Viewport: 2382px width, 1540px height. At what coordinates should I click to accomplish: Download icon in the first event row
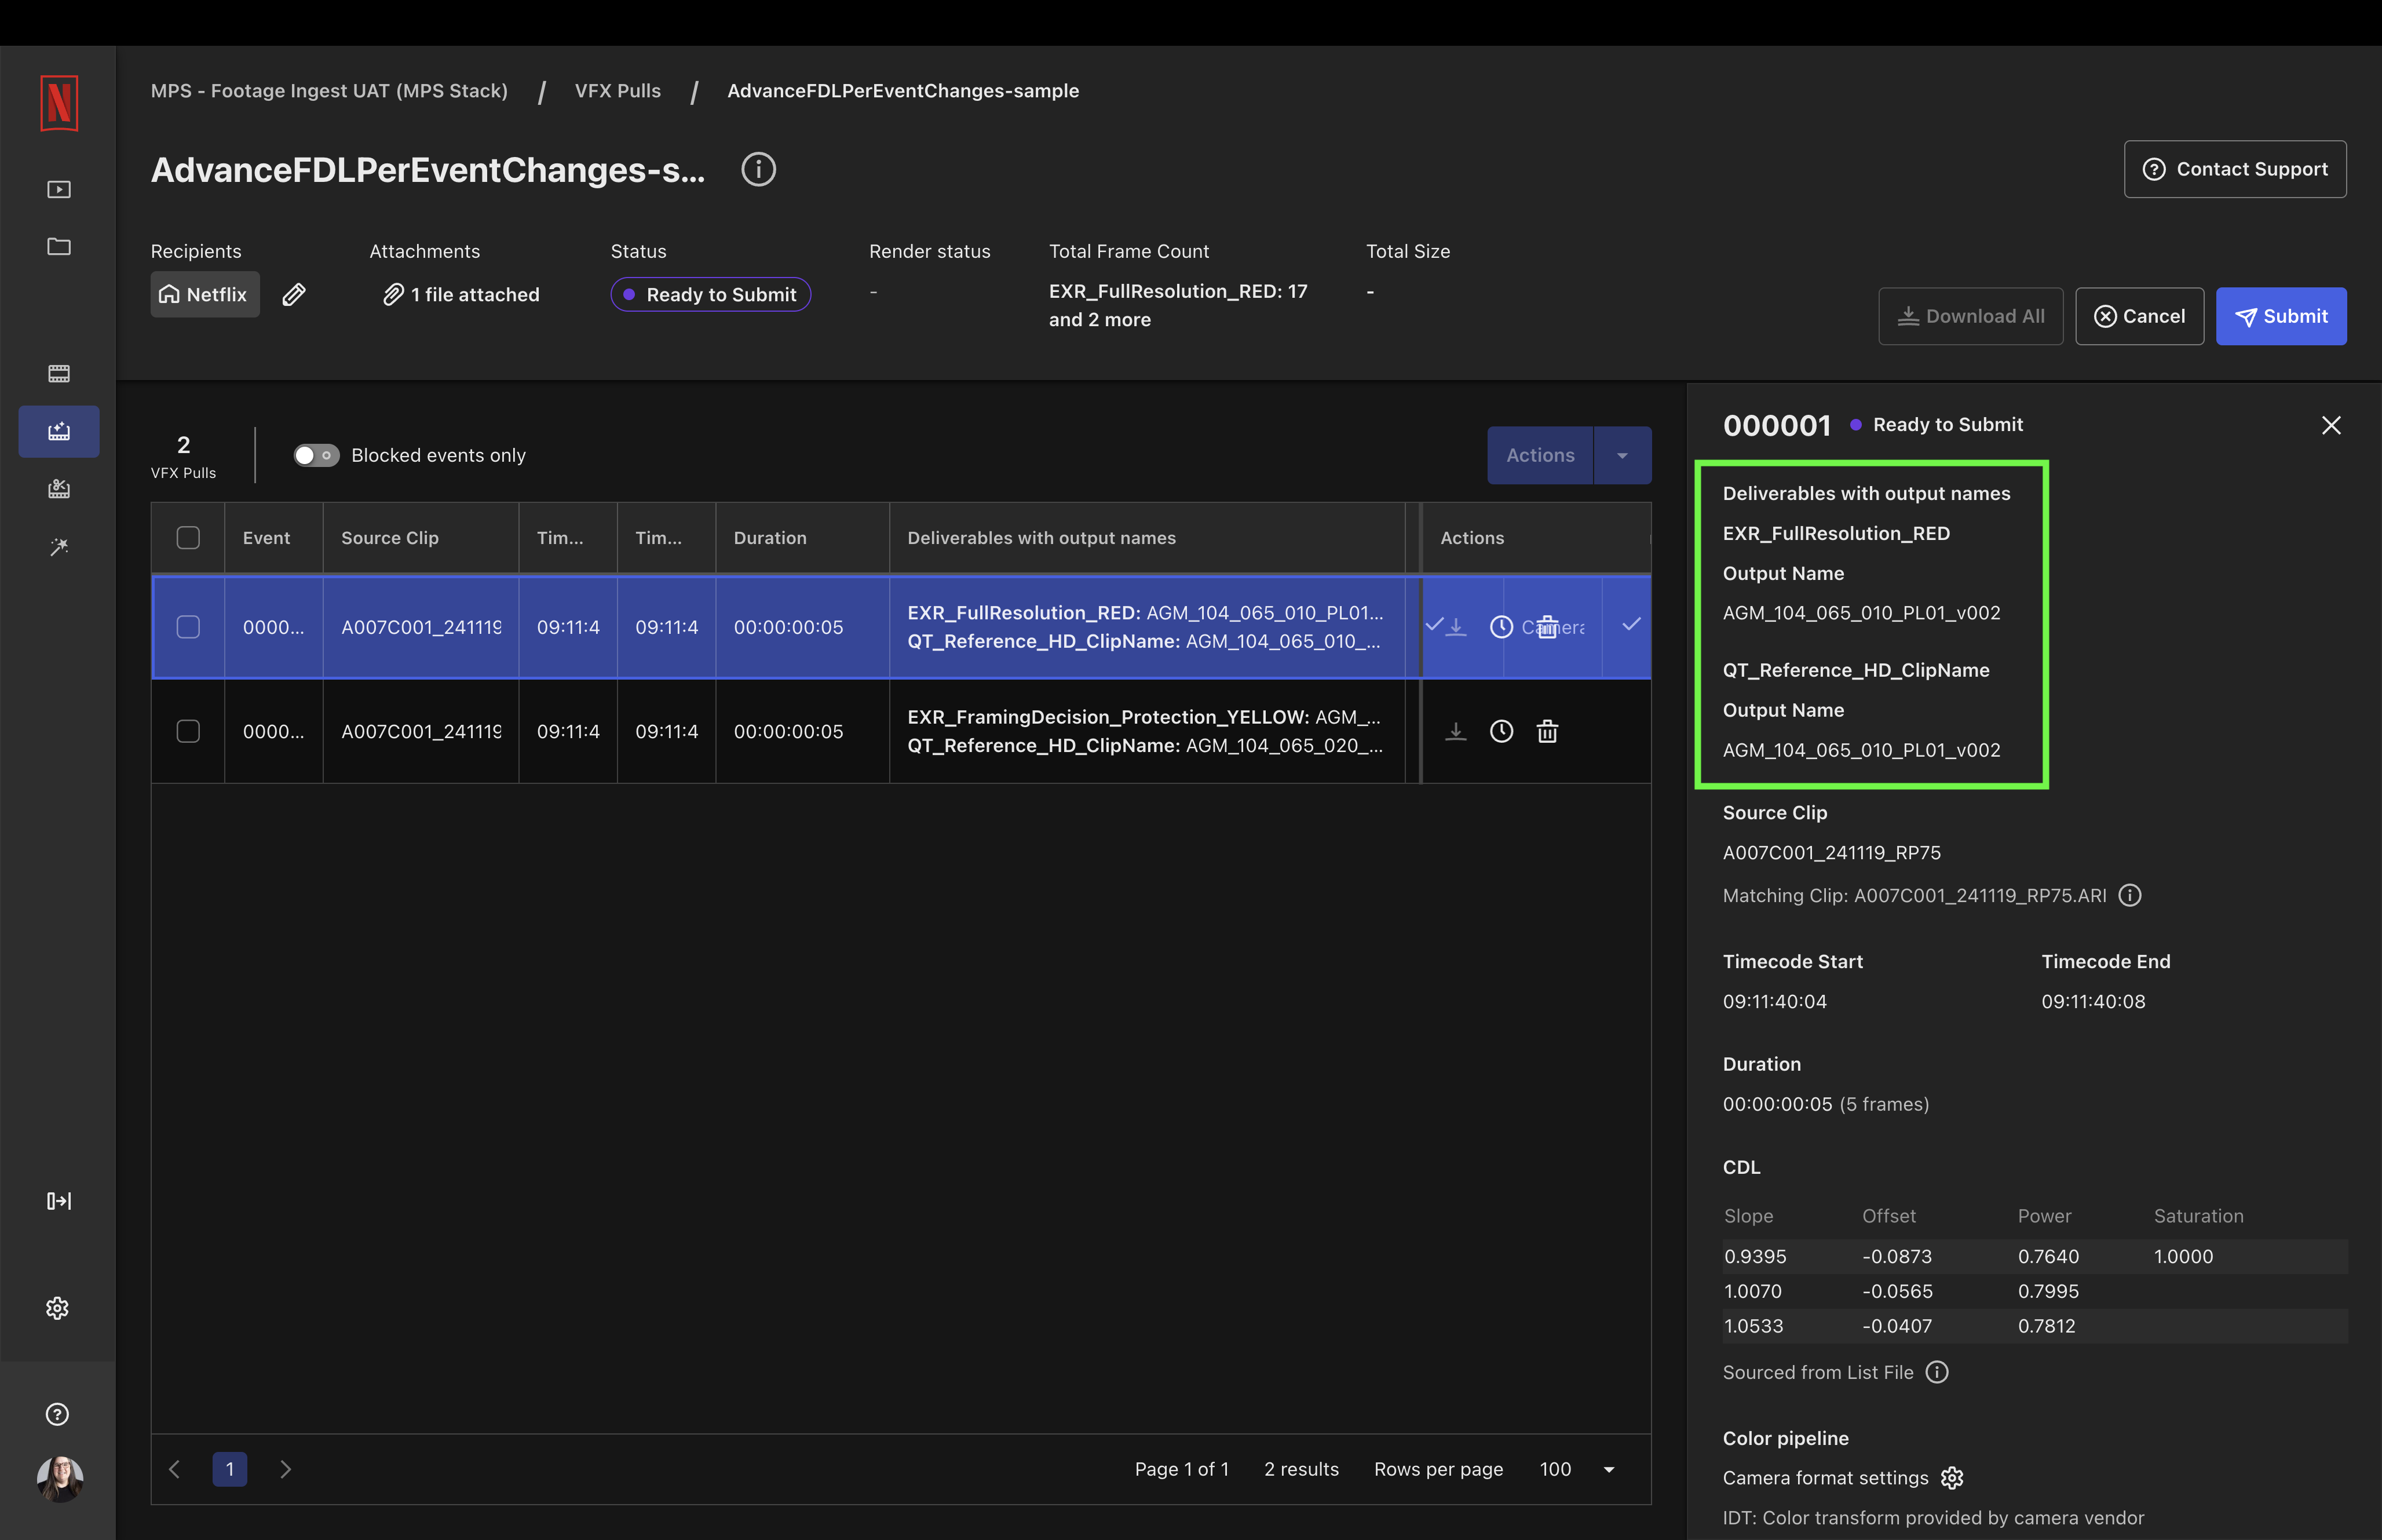click(x=1456, y=627)
